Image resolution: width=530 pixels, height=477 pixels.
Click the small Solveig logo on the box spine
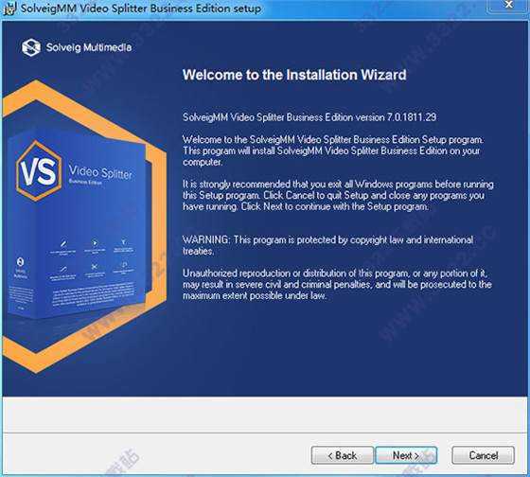coord(20,261)
